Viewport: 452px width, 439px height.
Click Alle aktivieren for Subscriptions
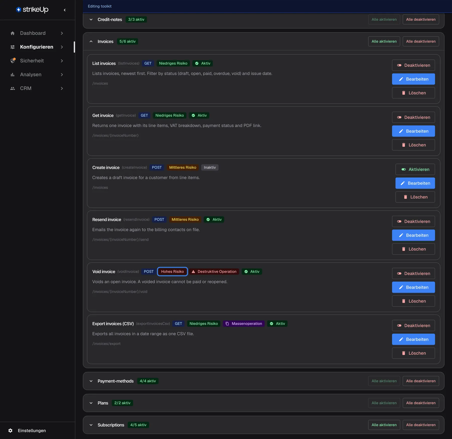coord(384,425)
